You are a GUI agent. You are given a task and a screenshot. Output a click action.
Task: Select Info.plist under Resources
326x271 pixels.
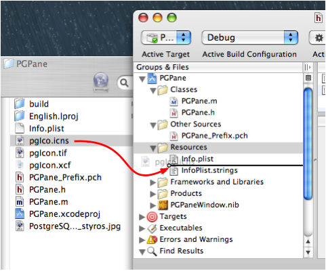point(197,159)
